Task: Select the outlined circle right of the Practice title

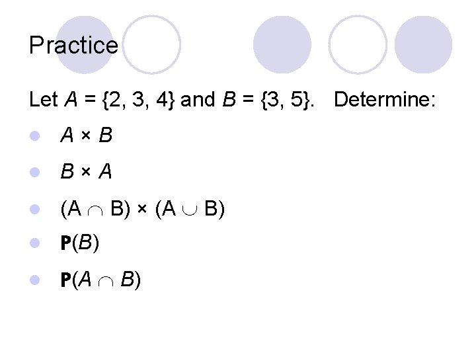Action: coord(152,44)
